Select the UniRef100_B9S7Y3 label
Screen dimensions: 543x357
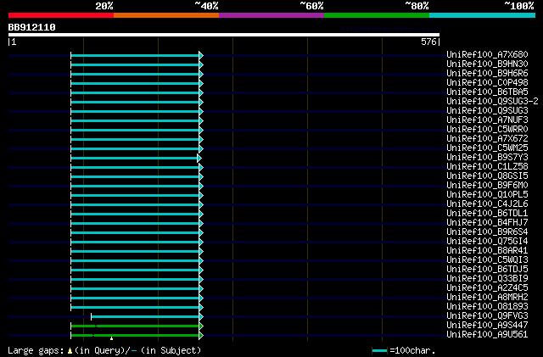(487, 158)
